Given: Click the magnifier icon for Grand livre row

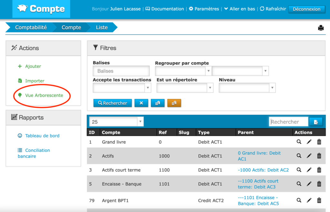Looking at the screenshot, I should point(299,142).
